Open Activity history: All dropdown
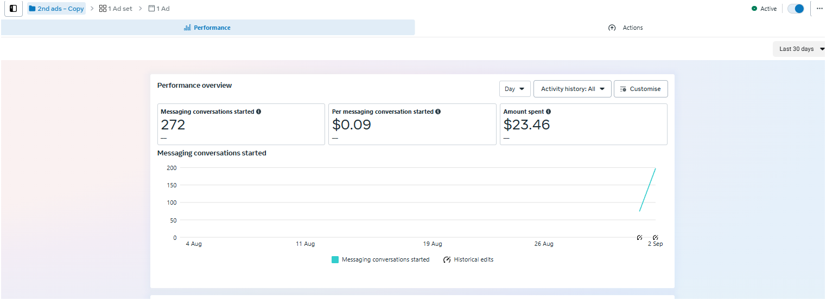Viewport: 826px width, 300px height. point(572,89)
